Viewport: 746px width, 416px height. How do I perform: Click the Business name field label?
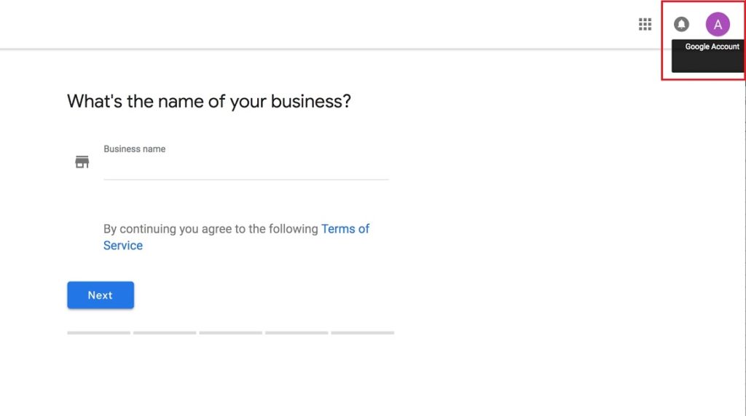click(x=135, y=149)
